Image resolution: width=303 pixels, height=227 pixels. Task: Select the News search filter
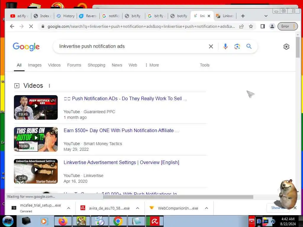point(117,65)
